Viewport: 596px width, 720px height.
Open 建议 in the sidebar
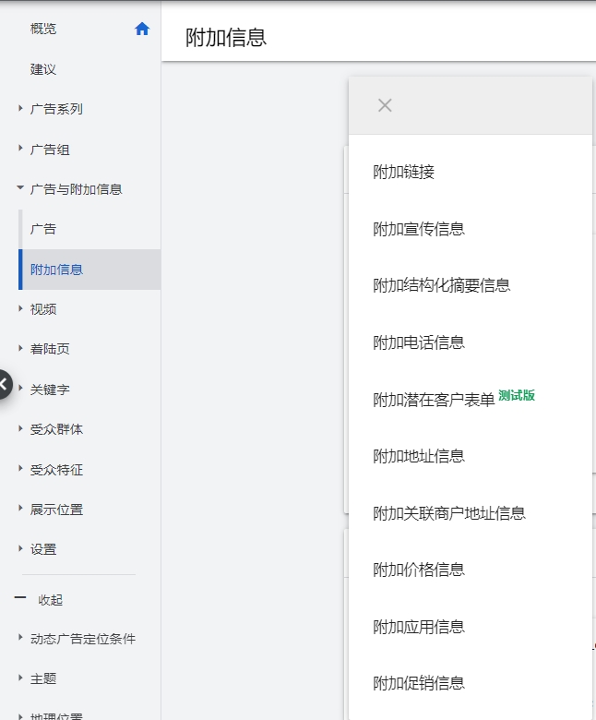[x=43, y=69]
